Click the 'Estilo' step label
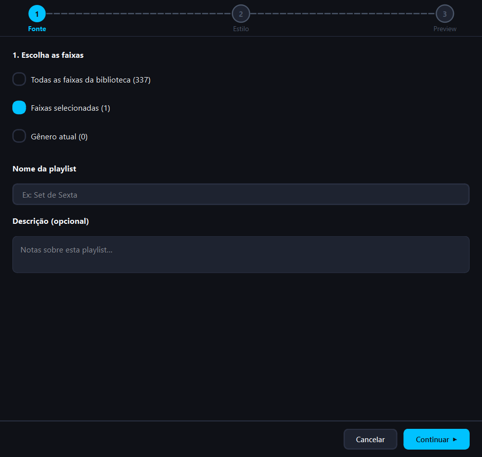Screen dimensions: 482x457 coord(241,29)
